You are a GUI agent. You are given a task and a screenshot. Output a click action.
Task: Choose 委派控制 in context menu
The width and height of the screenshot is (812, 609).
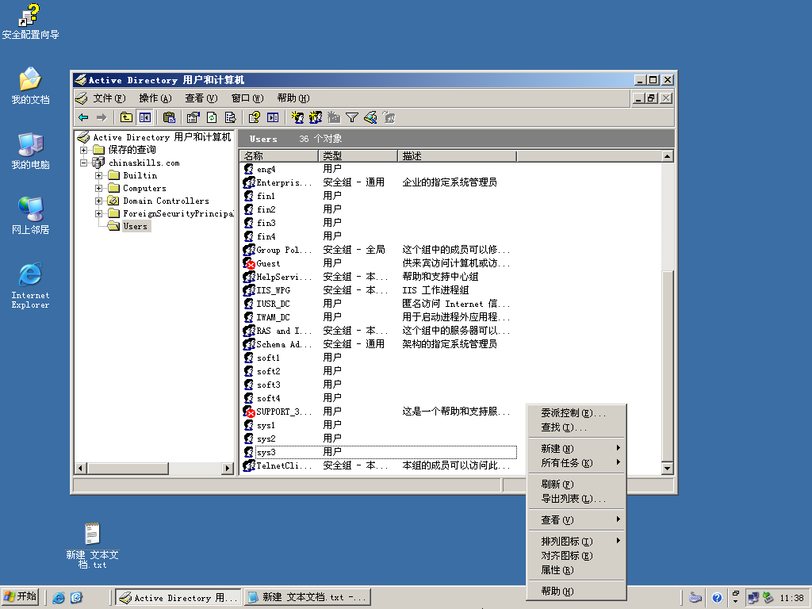[576, 412]
